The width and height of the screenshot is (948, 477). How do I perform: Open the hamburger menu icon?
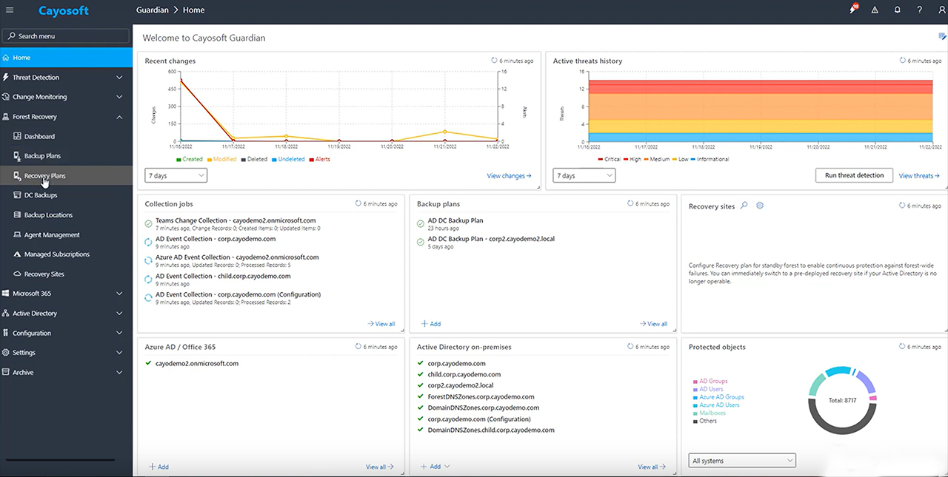click(10, 10)
